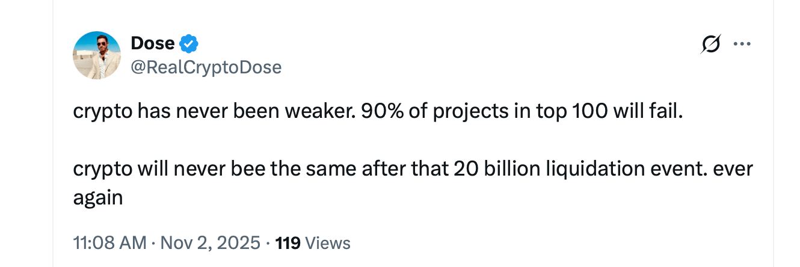Click the word "again" ending the post
Image resolution: width=800 pixels, height=267 pixels.
point(97,198)
